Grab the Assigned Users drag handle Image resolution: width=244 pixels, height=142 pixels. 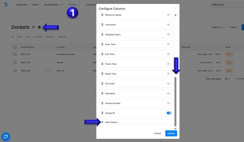point(102,34)
